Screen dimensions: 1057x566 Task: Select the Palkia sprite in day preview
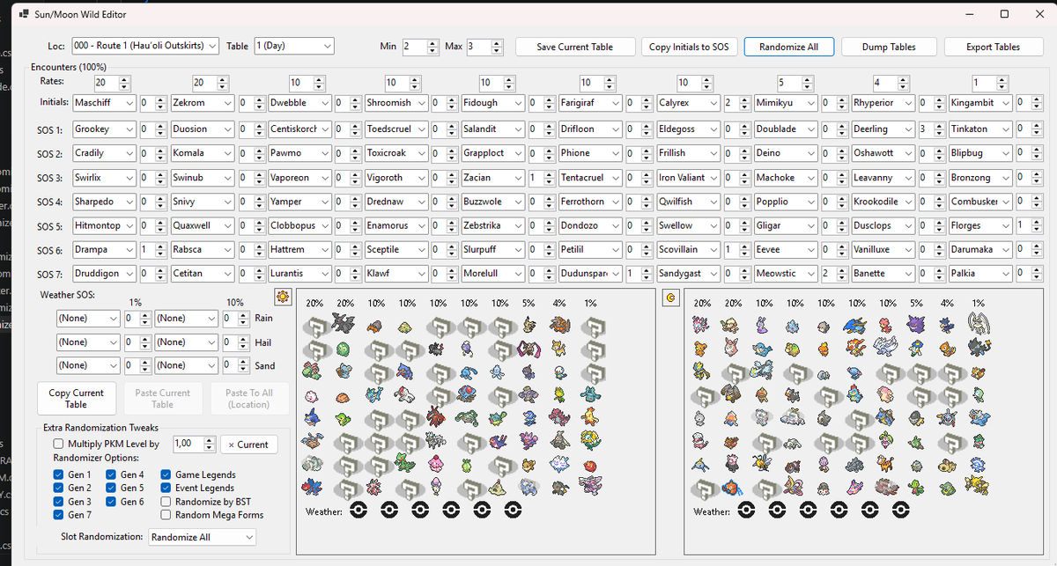pyautogui.click(x=592, y=486)
